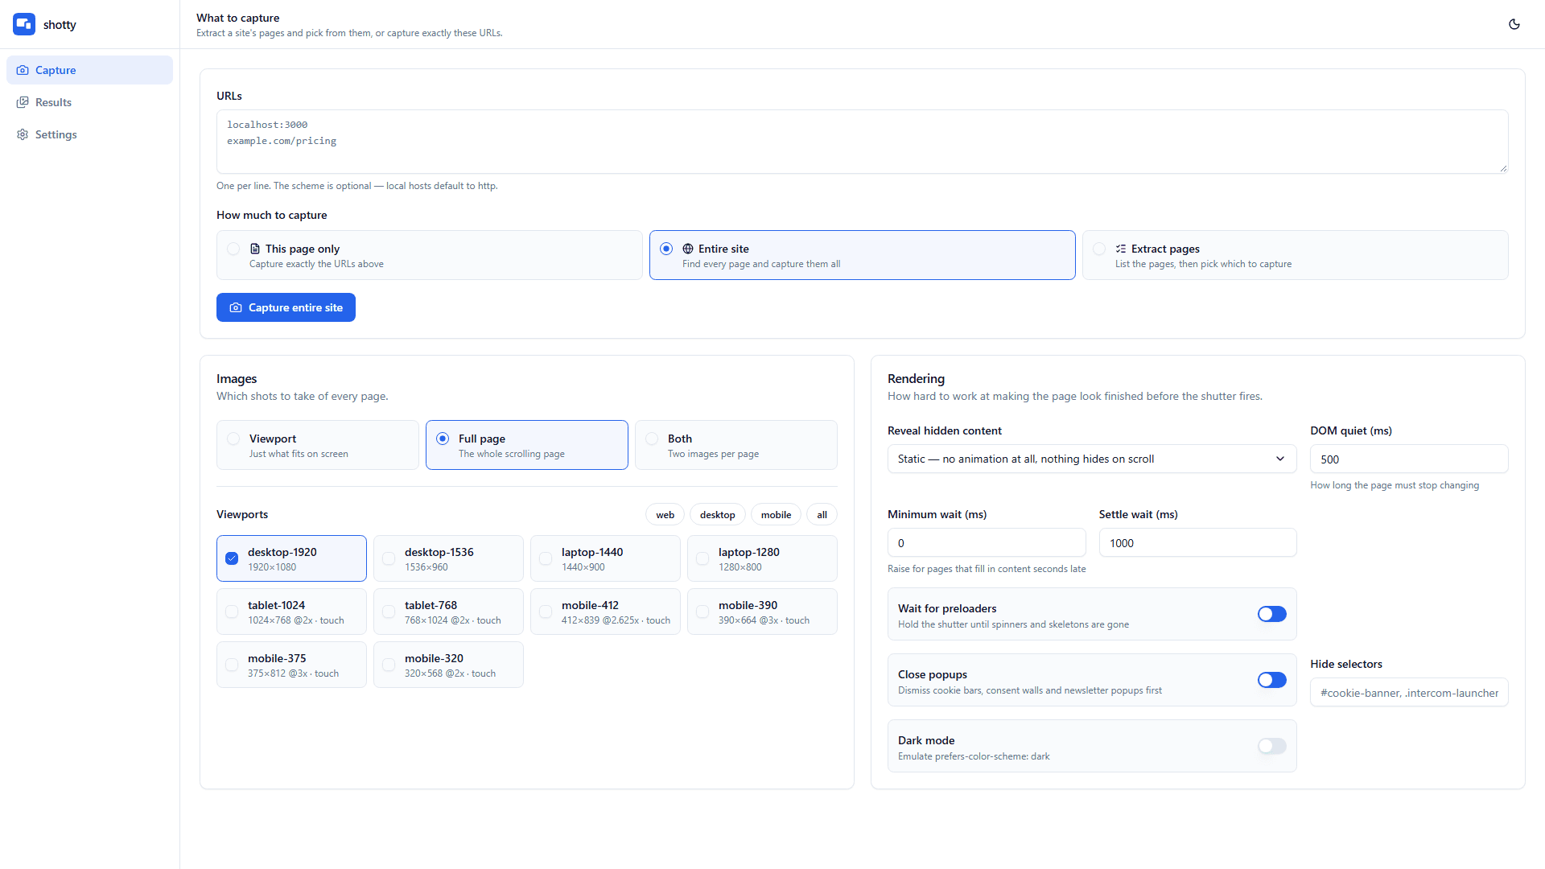Check the mobile-412 viewport

546,612
